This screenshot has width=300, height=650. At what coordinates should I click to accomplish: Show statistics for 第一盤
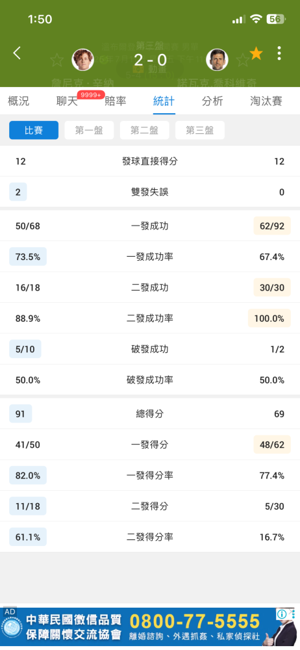(x=89, y=130)
